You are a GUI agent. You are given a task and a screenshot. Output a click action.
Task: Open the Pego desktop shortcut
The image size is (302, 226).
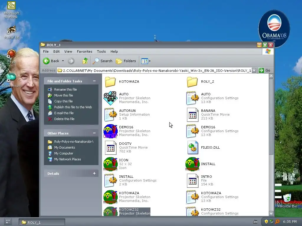coord(12,56)
